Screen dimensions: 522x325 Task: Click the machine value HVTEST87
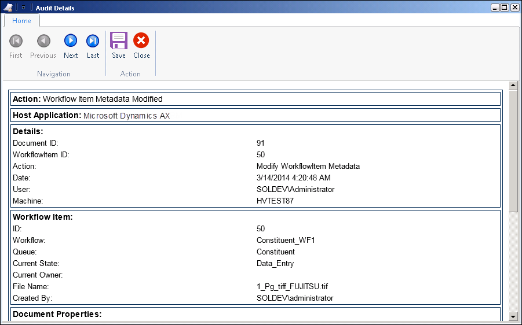pos(276,201)
